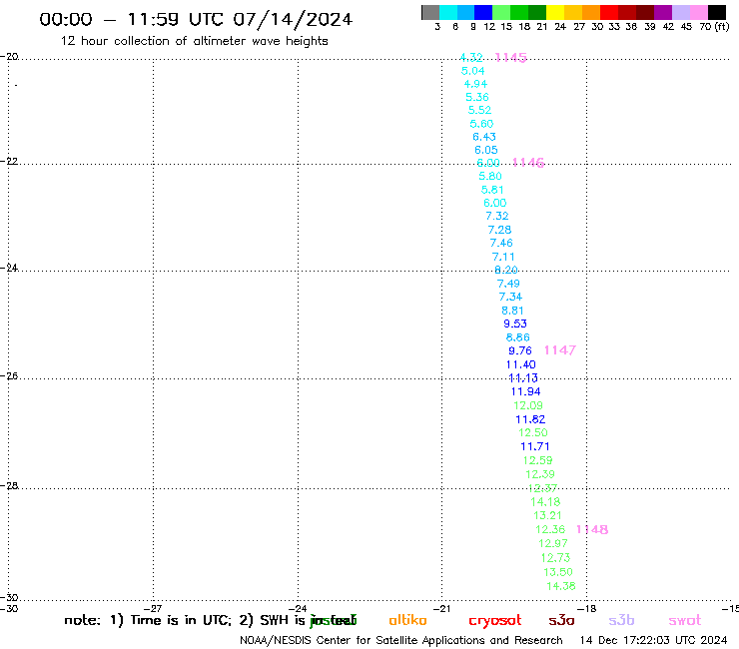739x649 pixels.
Task: Pick the pink swatch in color scale
Action: pyautogui.click(x=698, y=12)
